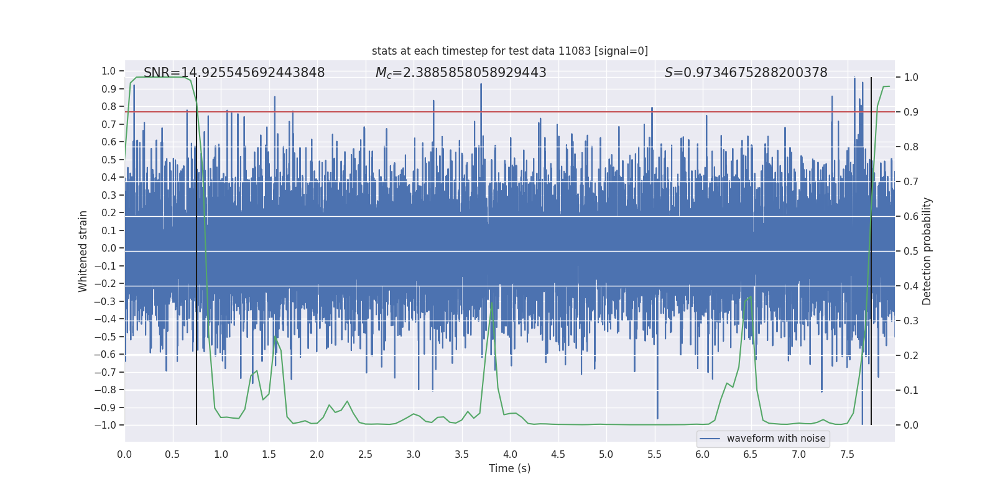Click the 'Detection probability' right axis label
Viewport: 995px width, 497px height.
click(x=927, y=251)
